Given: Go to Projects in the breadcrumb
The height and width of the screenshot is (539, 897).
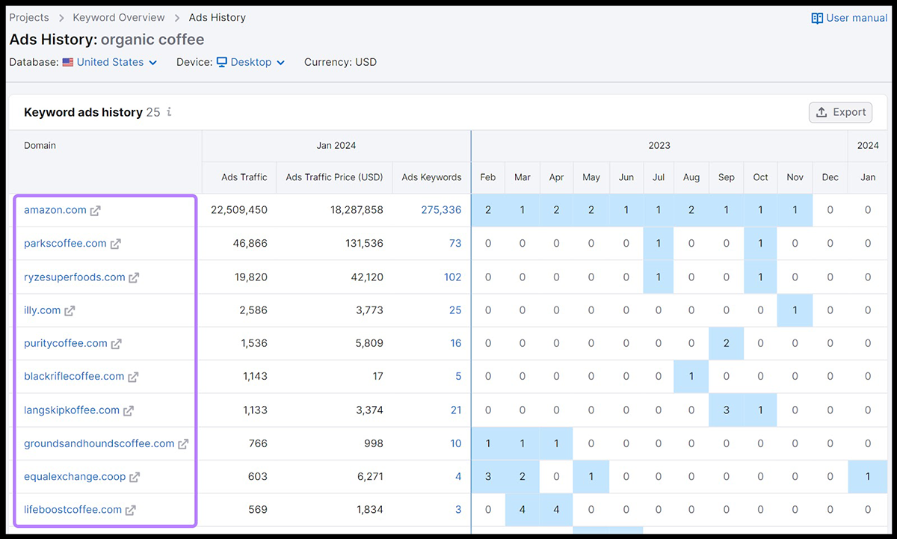Looking at the screenshot, I should 29,17.
